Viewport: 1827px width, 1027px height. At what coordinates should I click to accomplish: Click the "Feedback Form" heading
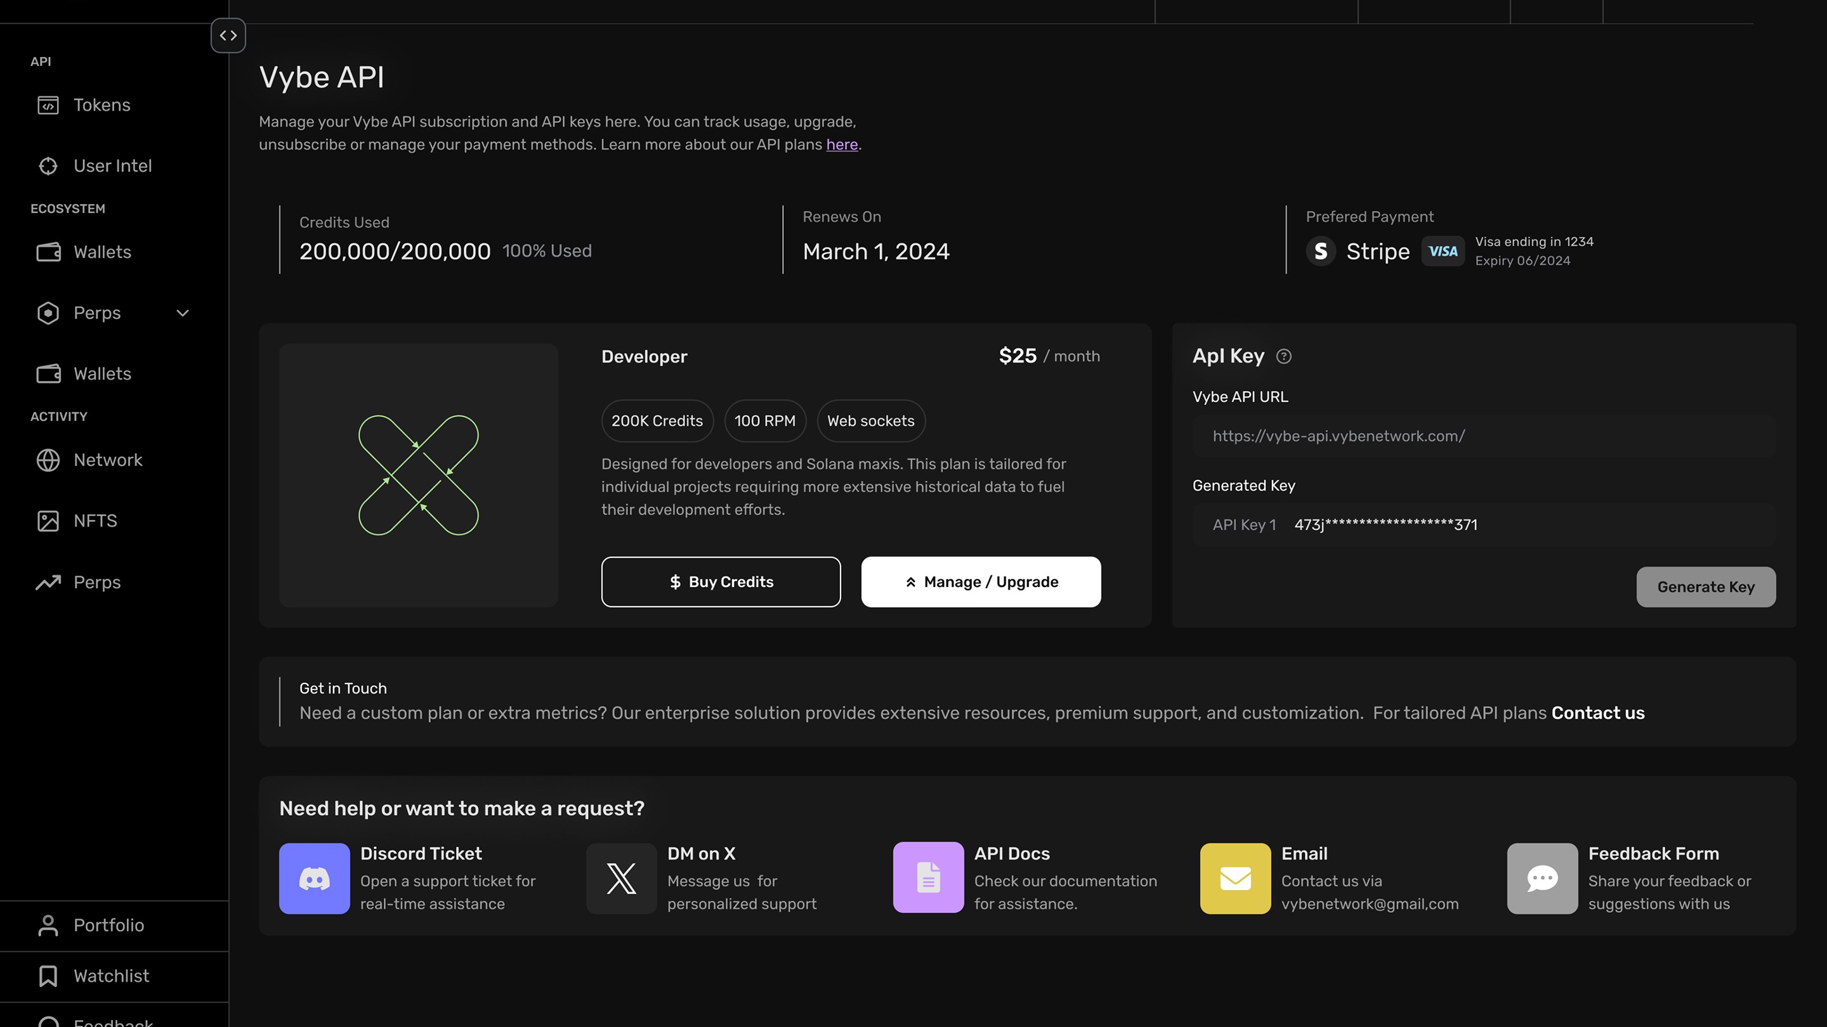(1654, 854)
